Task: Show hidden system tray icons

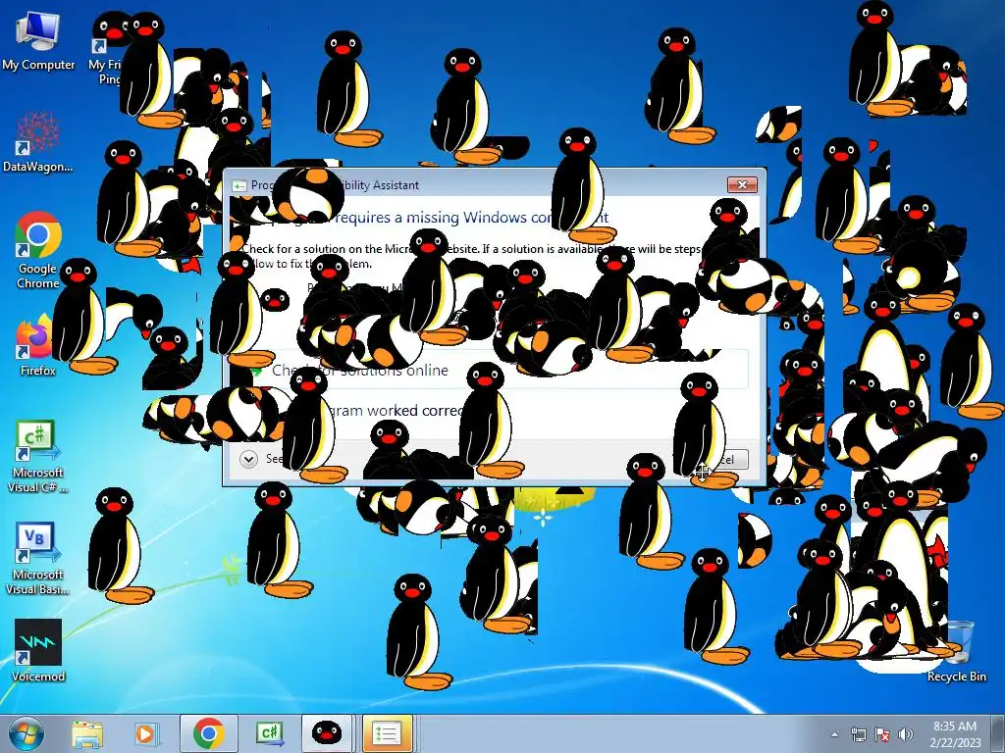Action: tap(834, 734)
